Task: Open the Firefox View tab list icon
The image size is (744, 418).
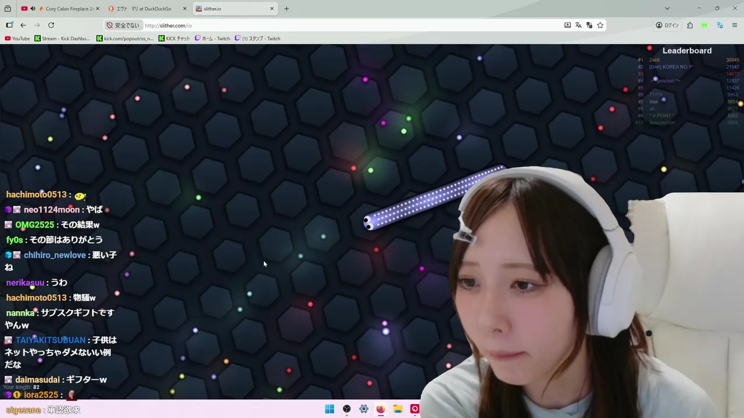Action: click(8, 9)
